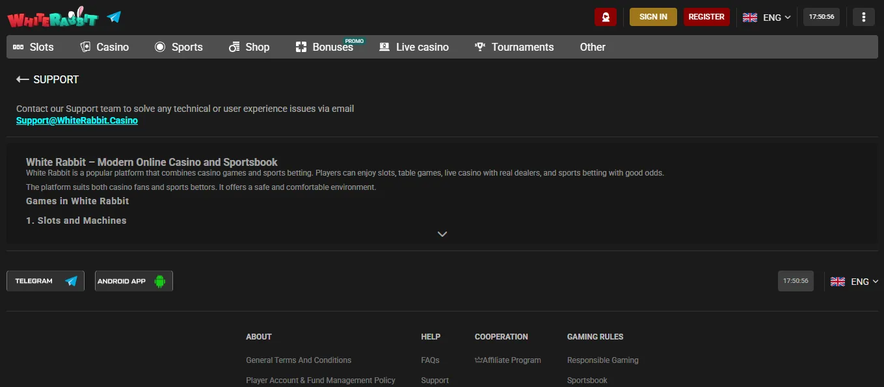Select the live casino dealer icon
884x387 pixels.
click(x=384, y=47)
